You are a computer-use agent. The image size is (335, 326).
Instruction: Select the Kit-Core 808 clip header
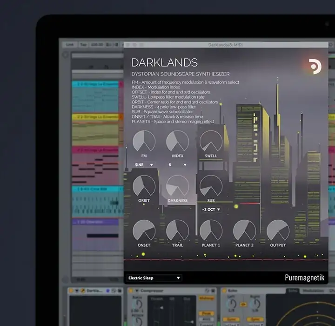[95, 189]
